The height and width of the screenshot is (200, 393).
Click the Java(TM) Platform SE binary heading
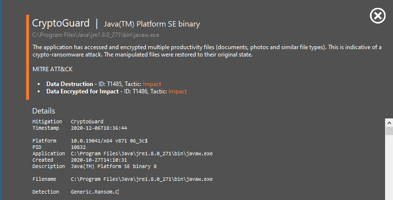(x=152, y=24)
